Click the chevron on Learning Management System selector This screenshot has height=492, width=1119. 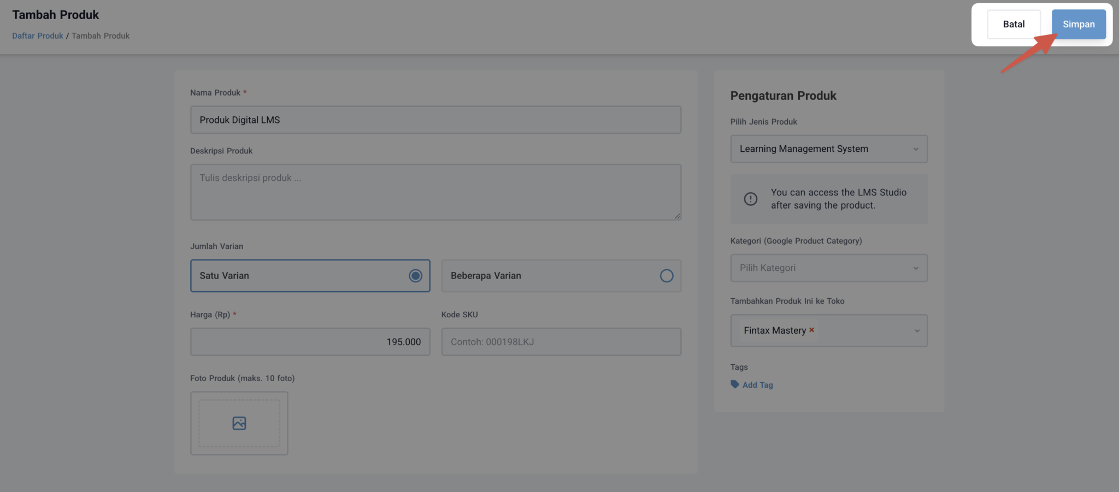click(x=916, y=149)
